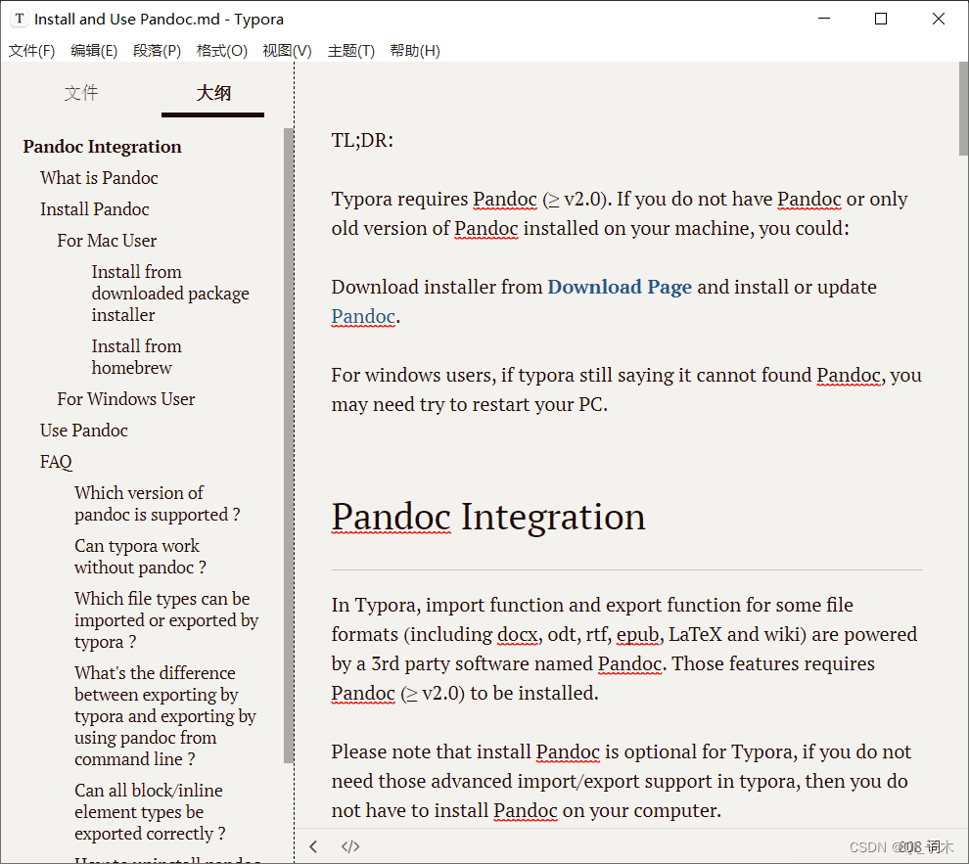Screen dimensions: 969x864
Task: Open the 编辑(E) menu
Action: (94, 51)
